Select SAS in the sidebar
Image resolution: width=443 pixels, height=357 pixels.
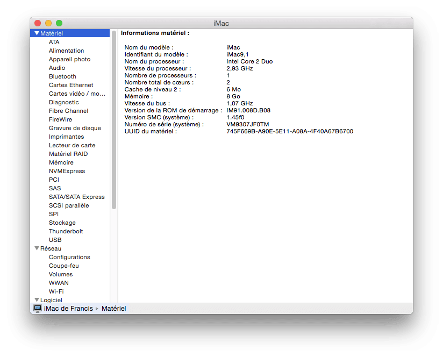[x=54, y=188]
